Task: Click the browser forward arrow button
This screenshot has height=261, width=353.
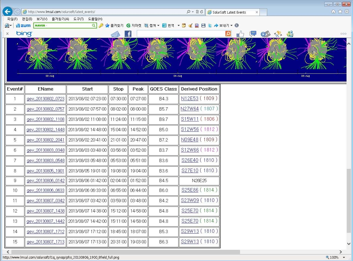Action: coord(17,12)
